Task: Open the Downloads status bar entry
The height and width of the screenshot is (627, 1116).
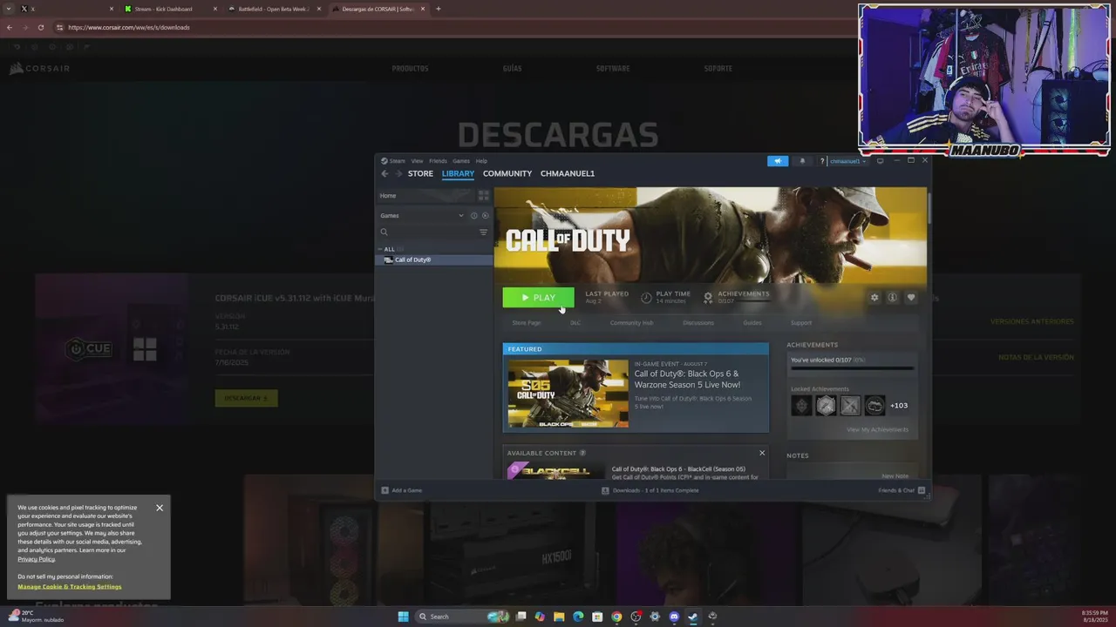Action: pos(650,490)
